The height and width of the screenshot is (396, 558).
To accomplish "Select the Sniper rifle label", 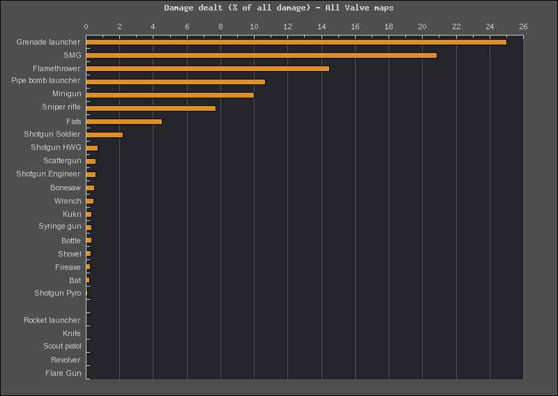I will (61, 107).
